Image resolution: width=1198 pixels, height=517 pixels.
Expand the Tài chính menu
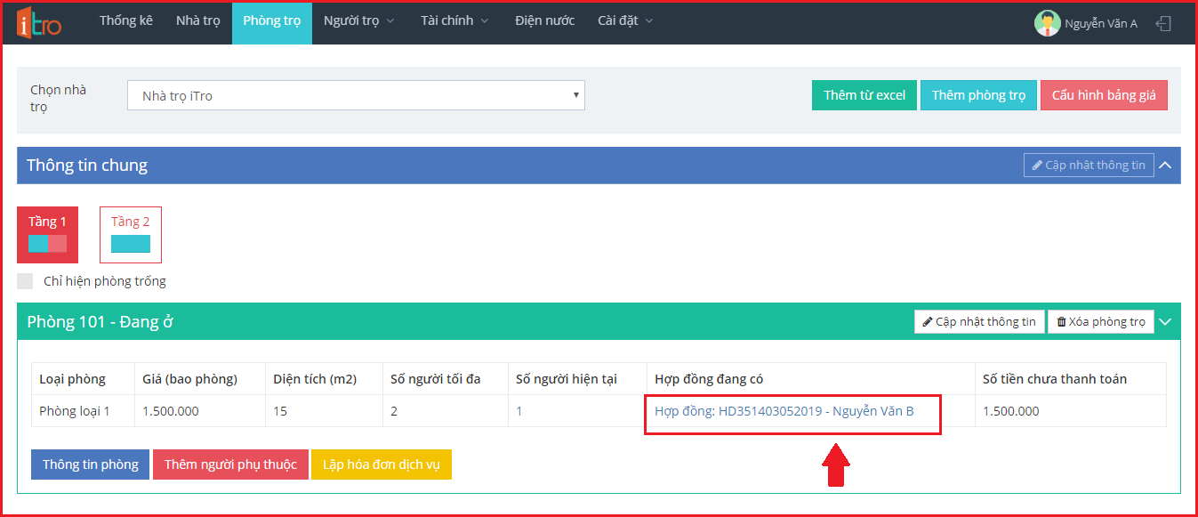454,21
